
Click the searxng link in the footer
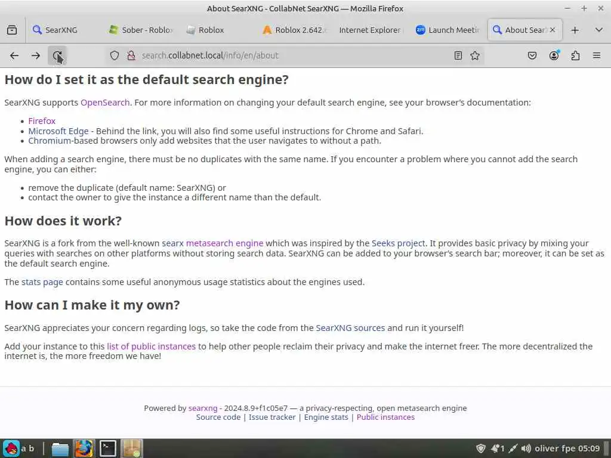[203, 408]
